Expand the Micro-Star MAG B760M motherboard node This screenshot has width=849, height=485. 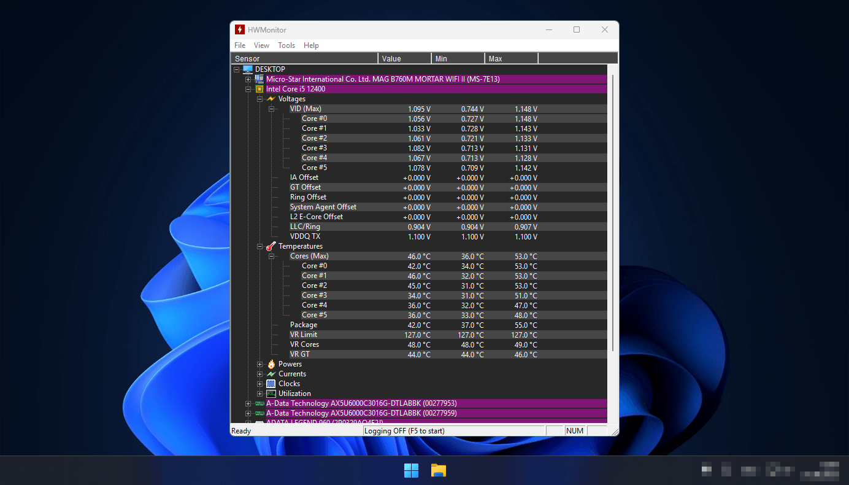[x=248, y=79]
